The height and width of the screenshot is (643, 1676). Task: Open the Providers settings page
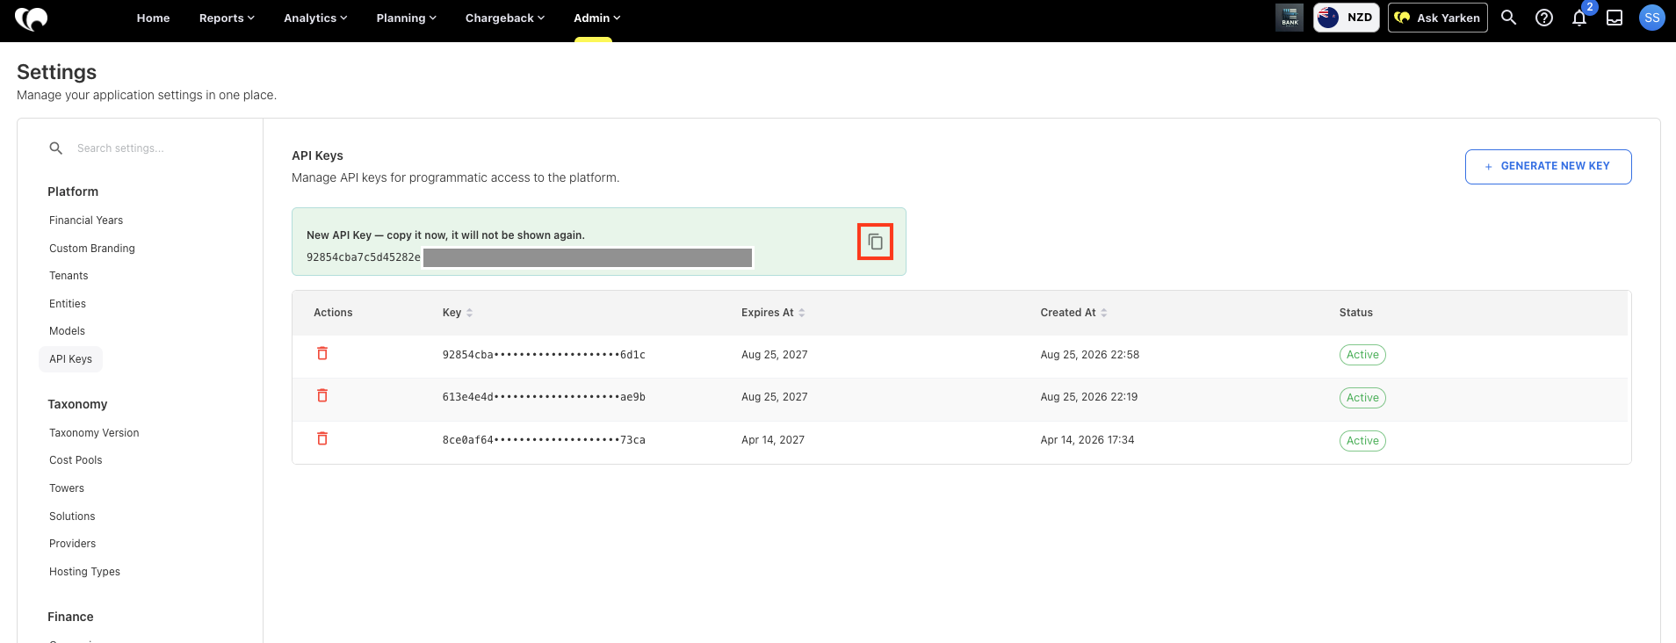click(x=73, y=544)
